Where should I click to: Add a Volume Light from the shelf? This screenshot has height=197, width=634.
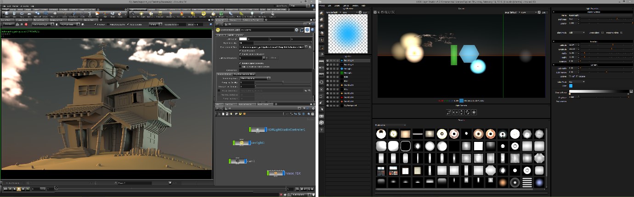coord(181,14)
